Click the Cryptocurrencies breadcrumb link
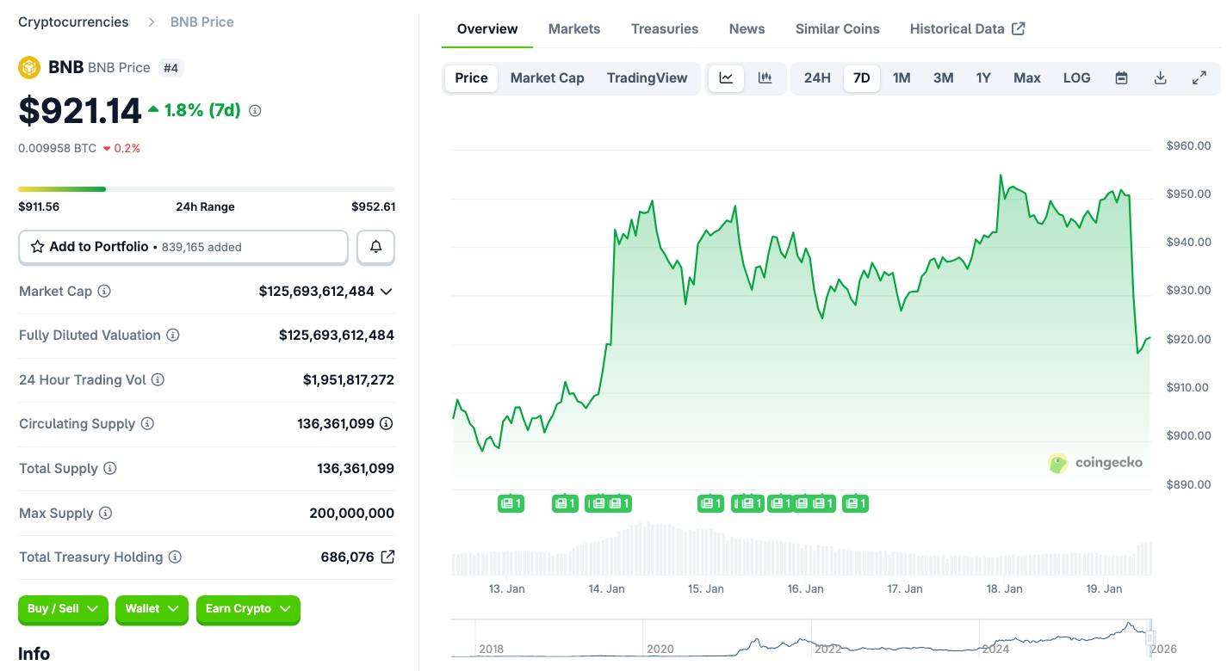Screen dimensions: 1227x671 (73, 22)
